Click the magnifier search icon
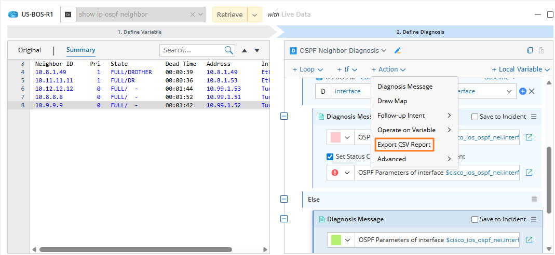This screenshot has width=555, height=255. 229,50
